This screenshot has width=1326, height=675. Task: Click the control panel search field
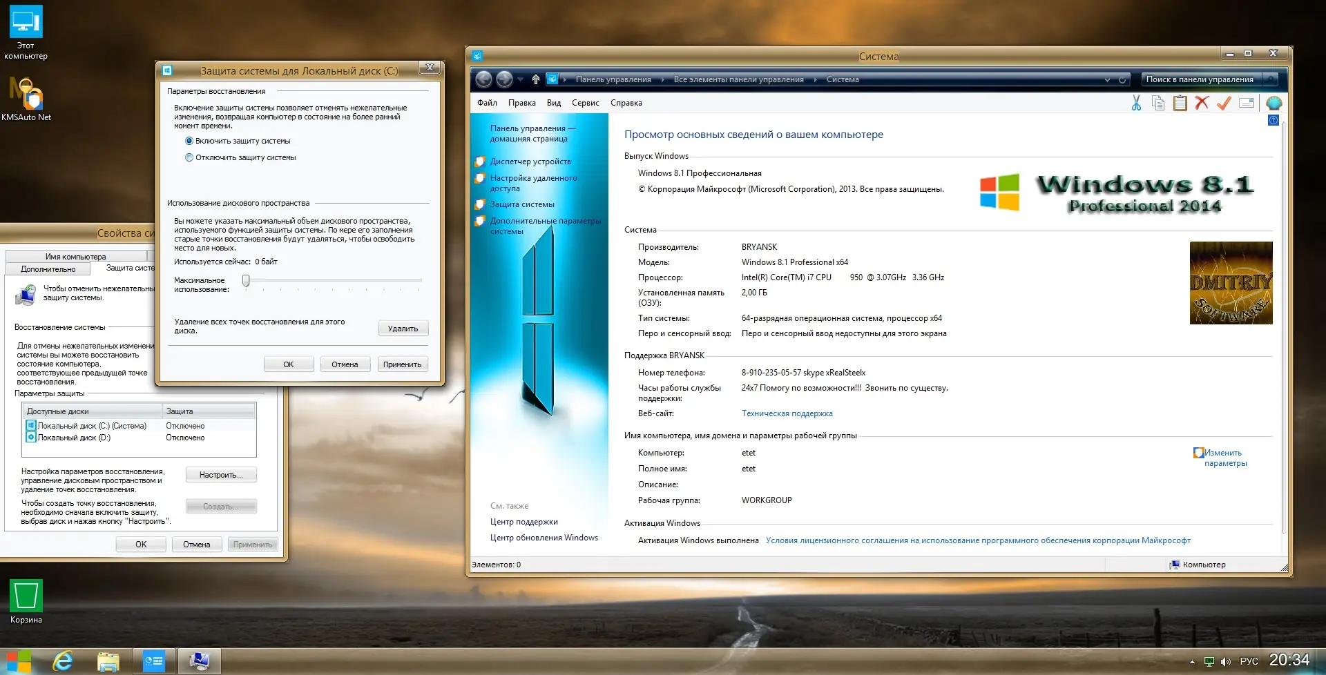pyautogui.click(x=1201, y=79)
